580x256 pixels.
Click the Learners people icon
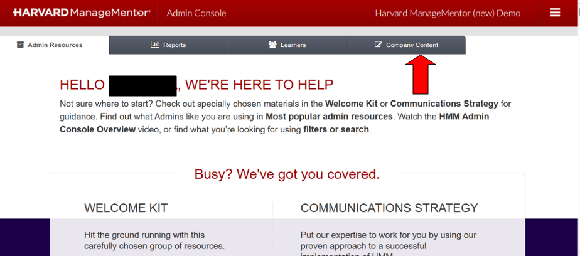272,45
